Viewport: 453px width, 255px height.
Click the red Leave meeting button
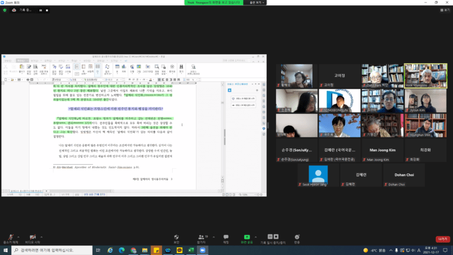442,239
